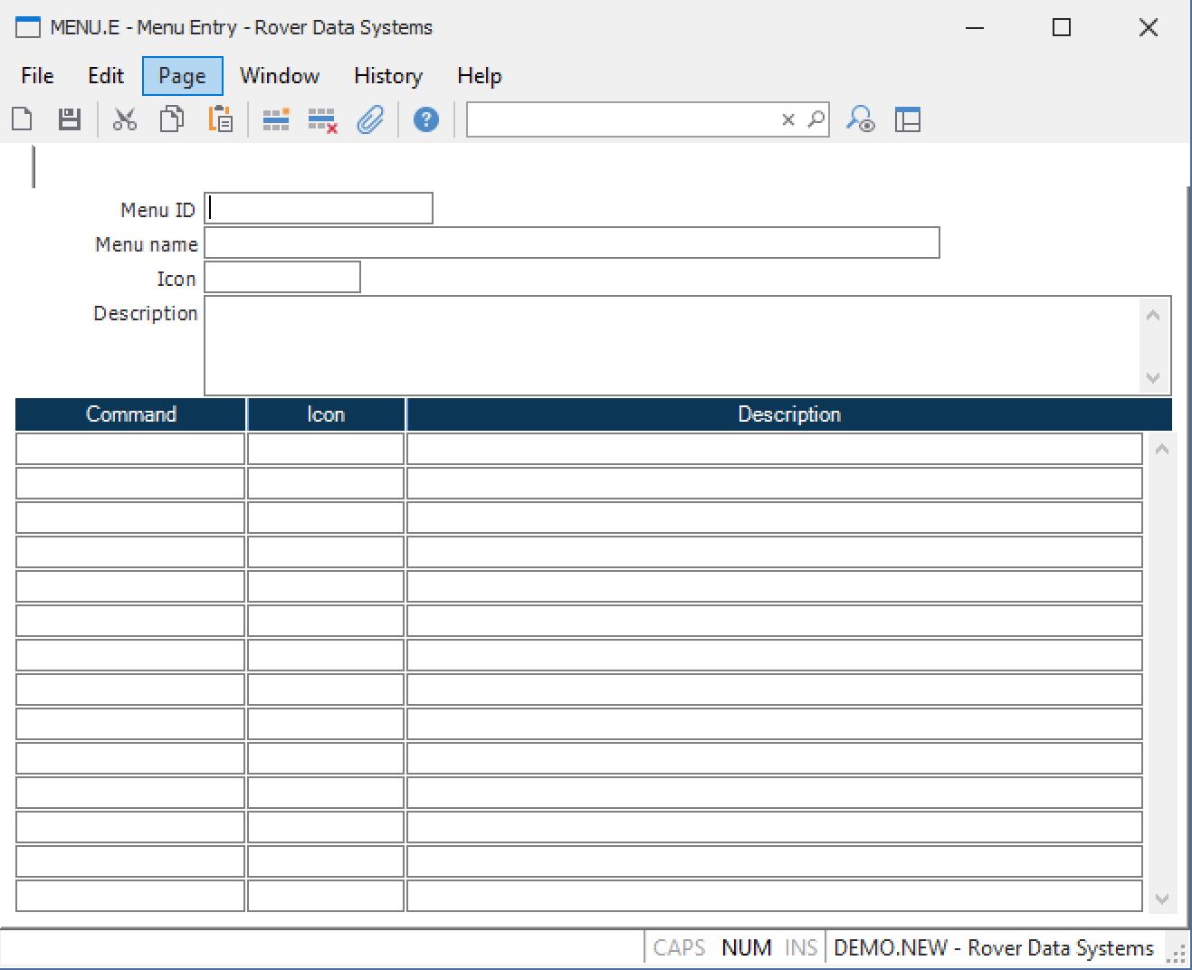Viewport: 1192px width, 970px height.
Task: Open the File menu
Action: click(x=37, y=76)
